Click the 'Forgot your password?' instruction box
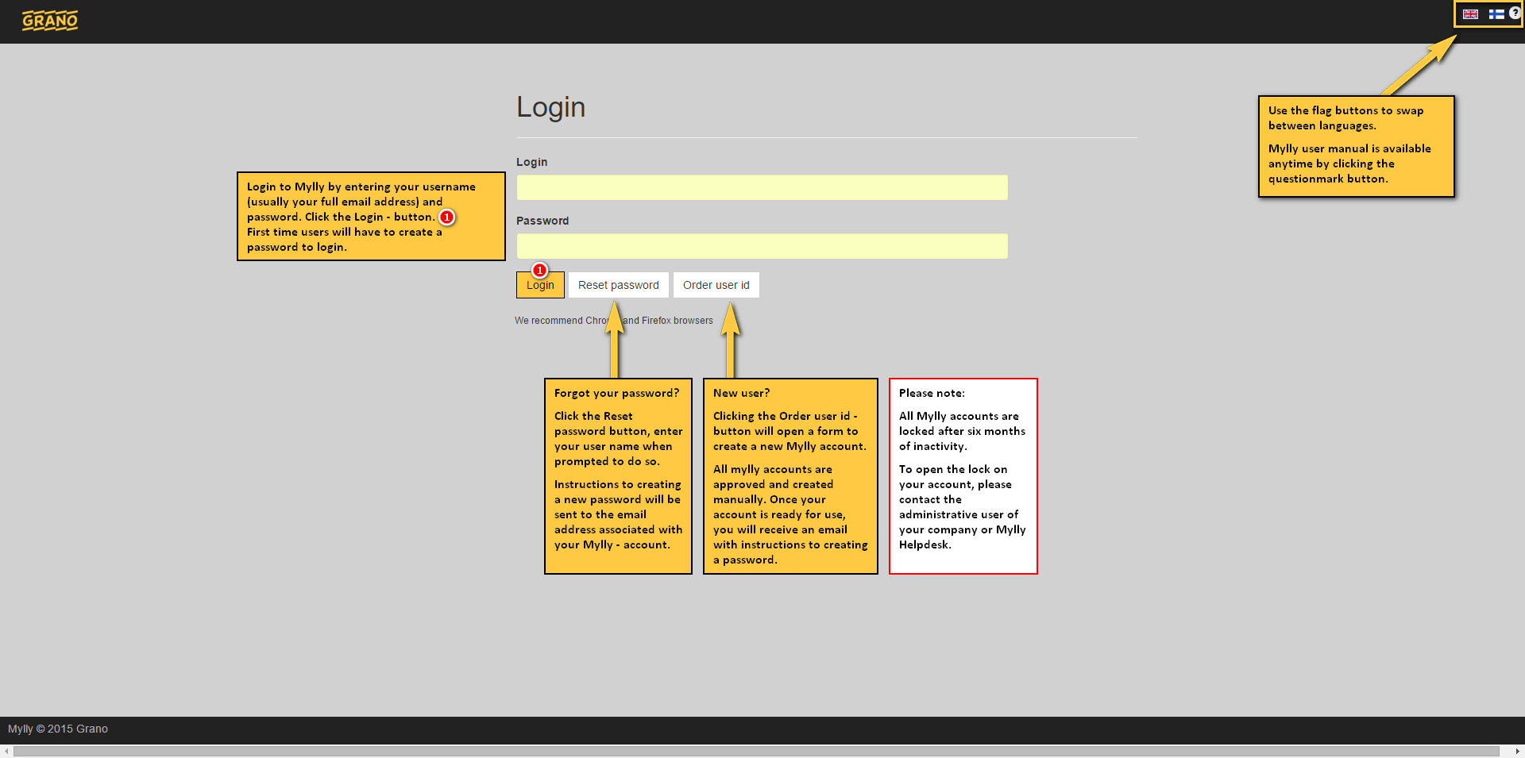This screenshot has width=1525, height=758. [x=618, y=476]
